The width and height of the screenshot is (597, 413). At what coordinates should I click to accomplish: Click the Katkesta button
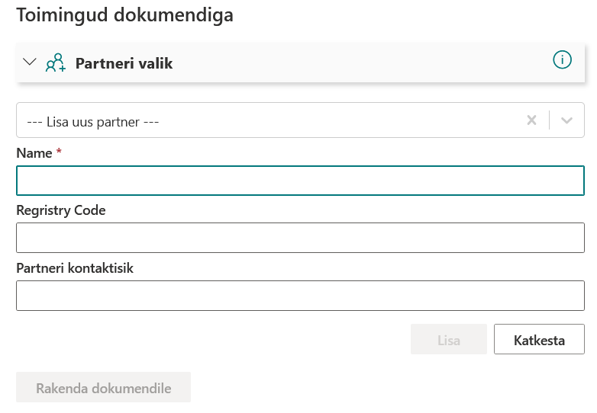539,340
